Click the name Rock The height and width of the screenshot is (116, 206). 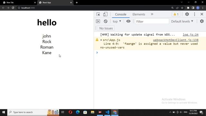pyautogui.click(x=47, y=42)
